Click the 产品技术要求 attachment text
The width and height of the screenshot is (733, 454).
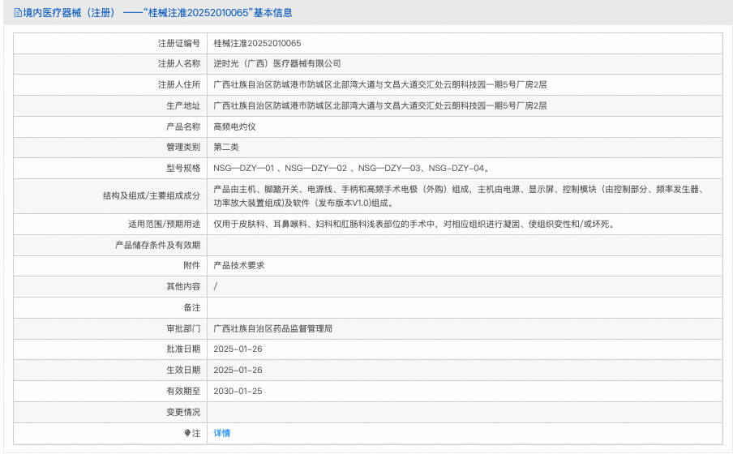(x=239, y=266)
